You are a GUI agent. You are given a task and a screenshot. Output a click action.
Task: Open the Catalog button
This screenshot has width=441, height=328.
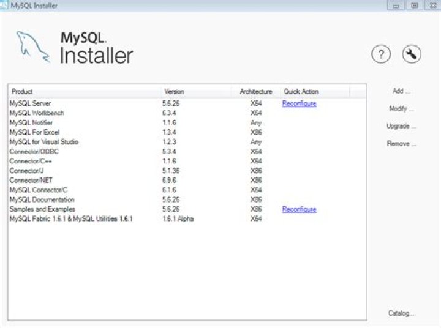401,313
